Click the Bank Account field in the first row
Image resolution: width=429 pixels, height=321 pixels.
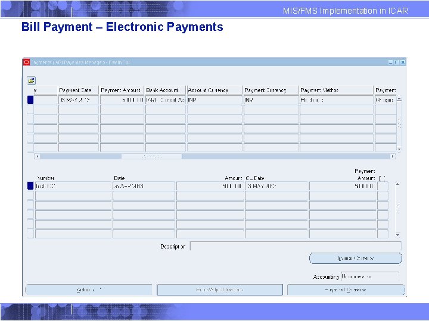[166, 100]
